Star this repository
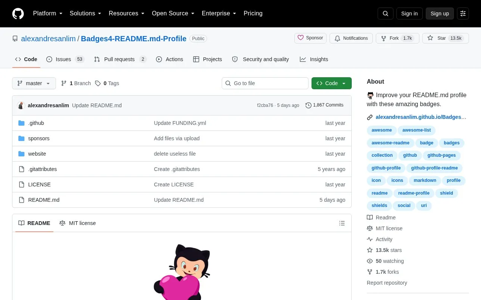The height and width of the screenshot is (300, 481). [446, 38]
